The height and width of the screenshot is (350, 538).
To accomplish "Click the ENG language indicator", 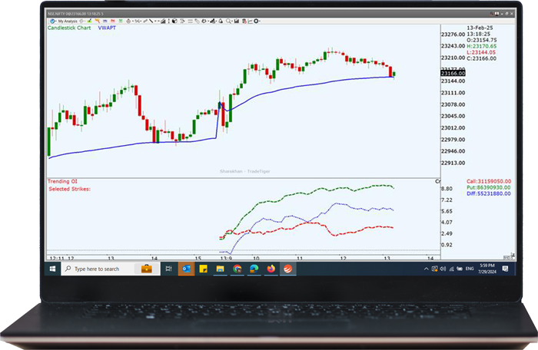I will [470, 269].
